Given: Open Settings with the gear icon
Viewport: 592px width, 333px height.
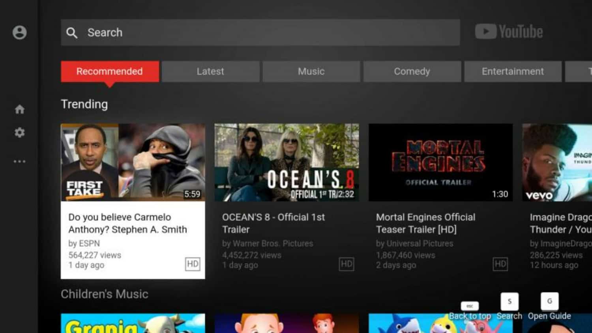Looking at the screenshot, I should [19, 133].
